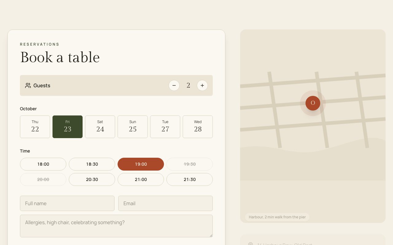
Task: Select Saturday 24 date
Action: point(100,127)
